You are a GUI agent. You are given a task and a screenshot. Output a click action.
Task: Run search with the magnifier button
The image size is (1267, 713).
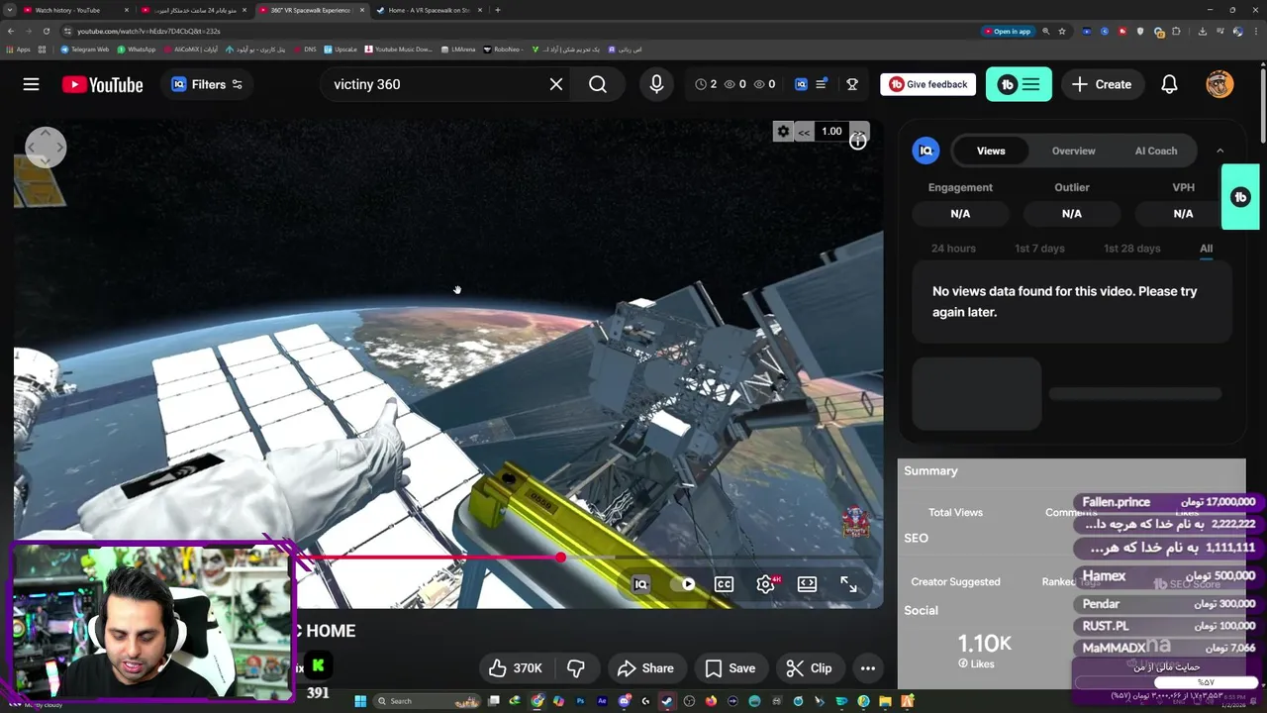pyautogui.click(x=598, y=84)
